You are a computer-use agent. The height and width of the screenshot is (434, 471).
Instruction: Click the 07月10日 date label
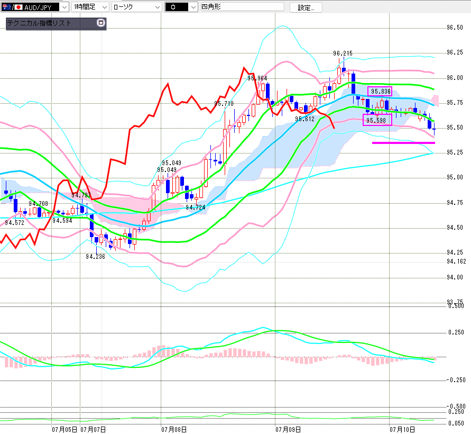tap(402, 429)
